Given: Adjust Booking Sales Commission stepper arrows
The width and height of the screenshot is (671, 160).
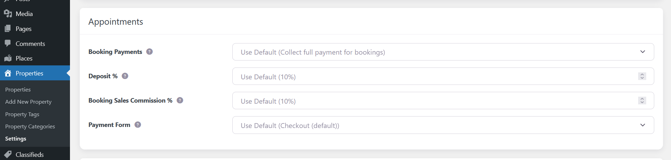Looking at the screenshot, I should click(642, 101).
